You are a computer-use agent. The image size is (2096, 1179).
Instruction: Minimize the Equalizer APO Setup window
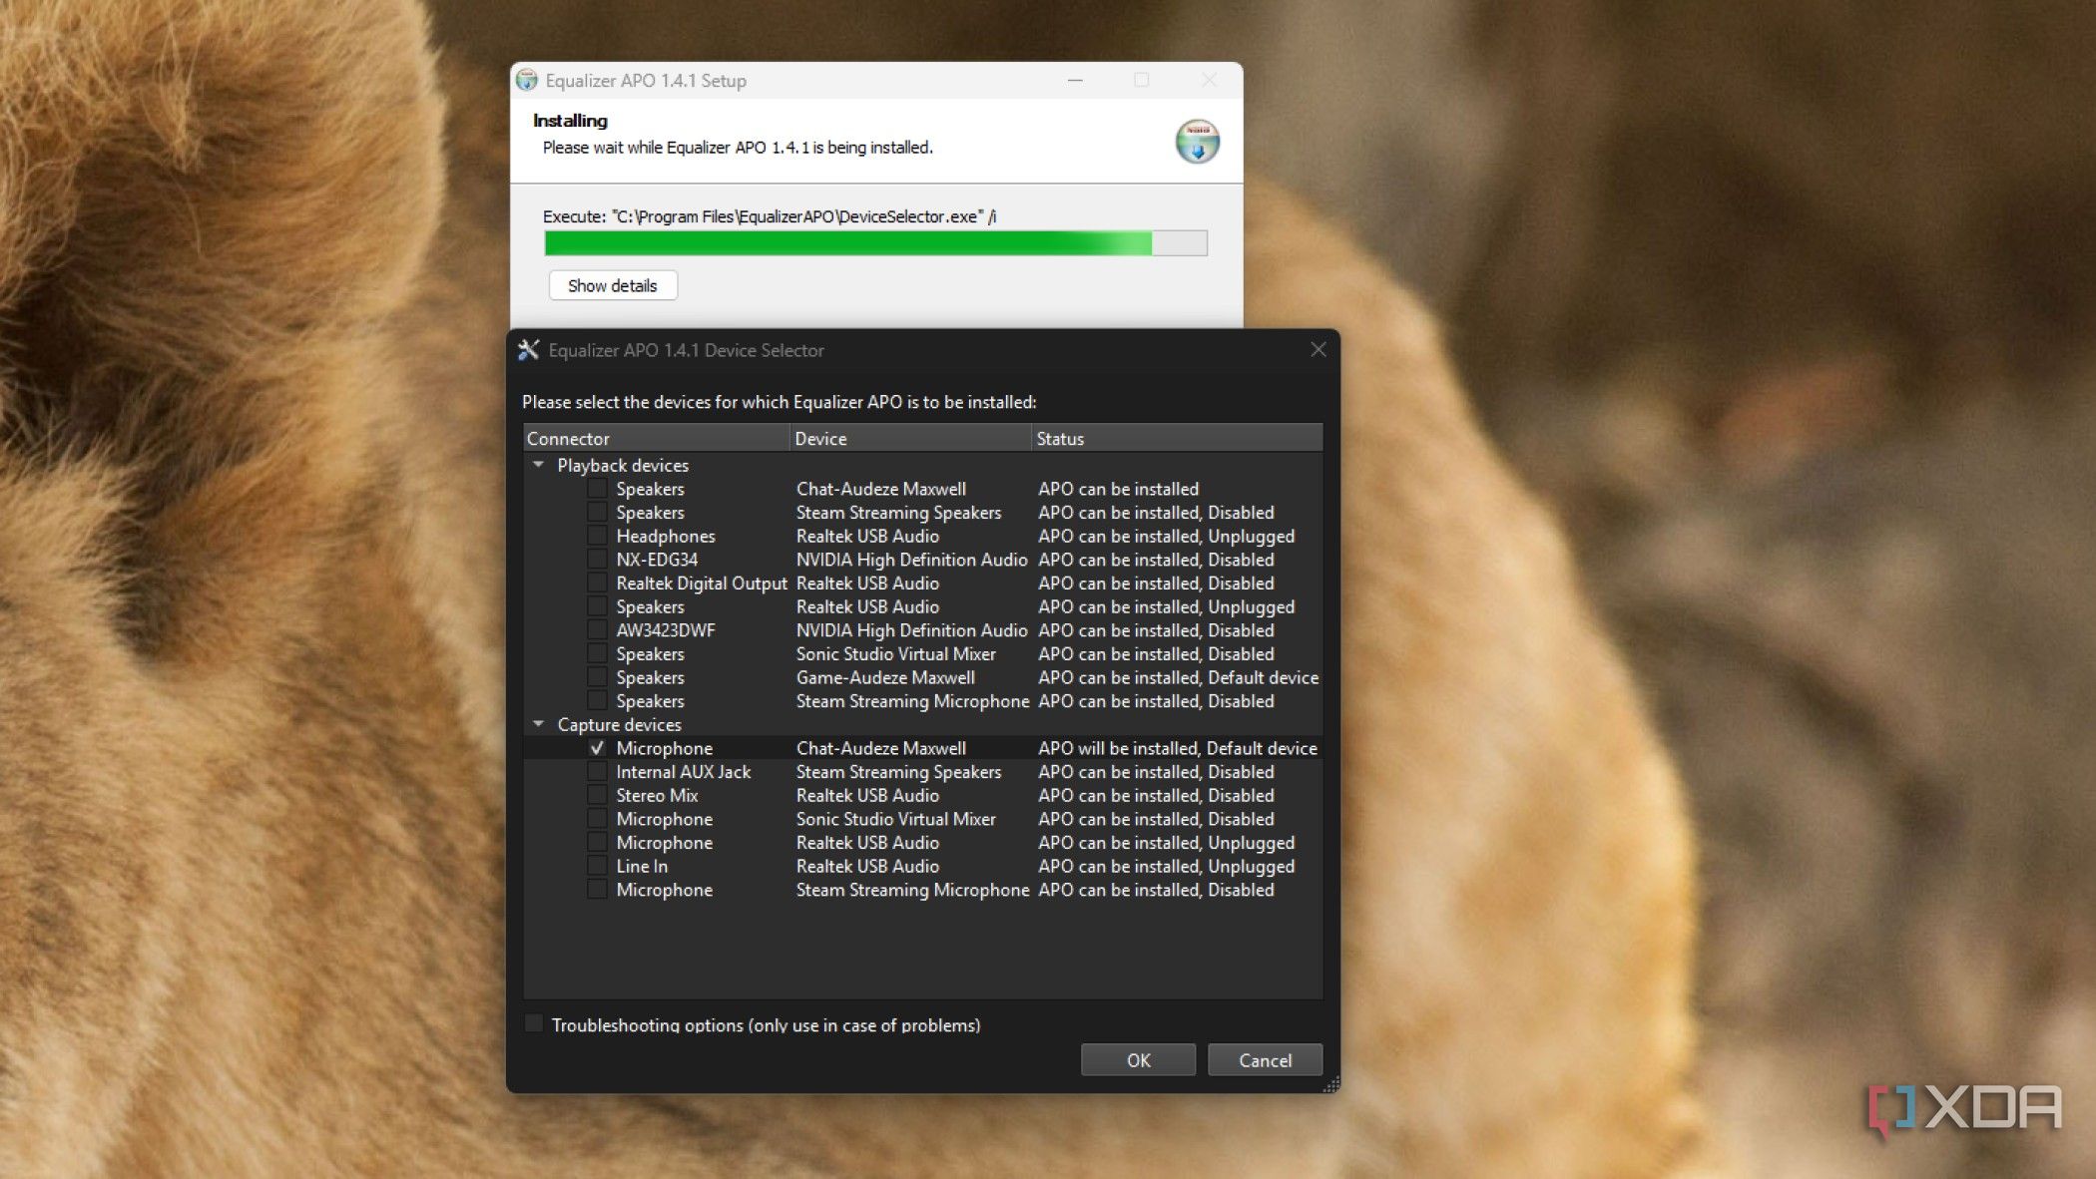pyautogui.click(x=1075, y=81)
